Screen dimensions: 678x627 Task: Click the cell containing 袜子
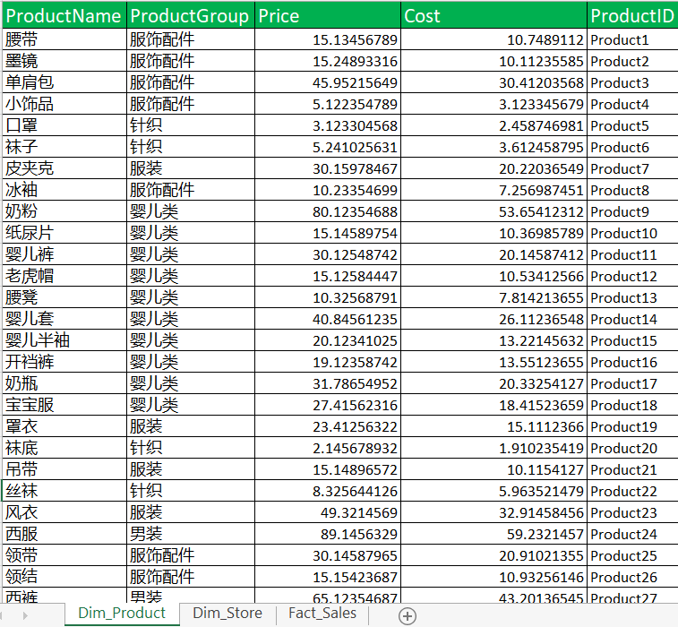(64, 147)
